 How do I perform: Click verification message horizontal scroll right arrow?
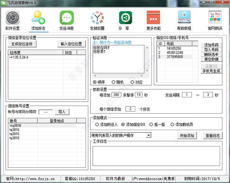[142, 76]
